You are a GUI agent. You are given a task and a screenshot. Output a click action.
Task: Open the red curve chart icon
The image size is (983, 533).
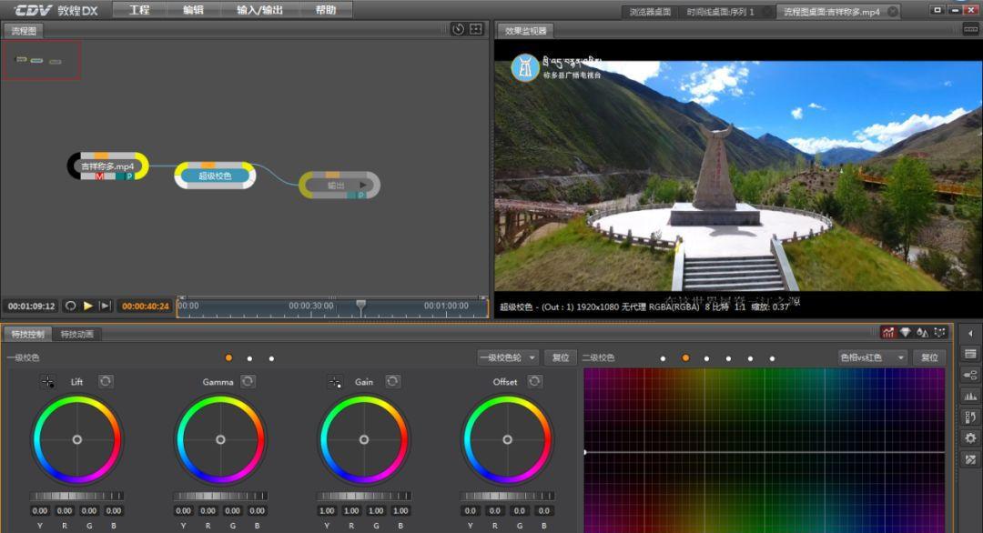pos(887,333)
